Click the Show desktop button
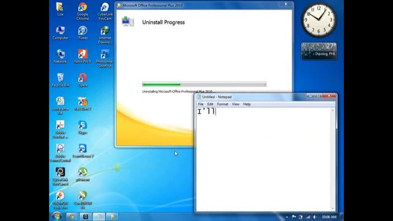 [341, 217]
